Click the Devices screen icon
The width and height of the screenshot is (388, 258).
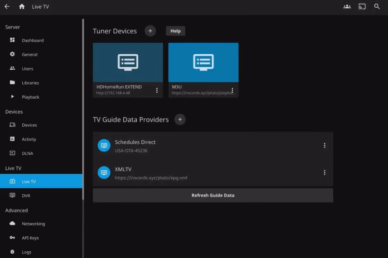(x=13, y=125)
